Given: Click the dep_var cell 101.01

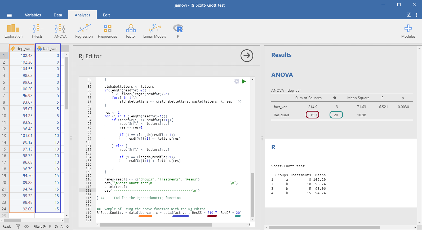Looking at the screenshot, I should 21,135.
